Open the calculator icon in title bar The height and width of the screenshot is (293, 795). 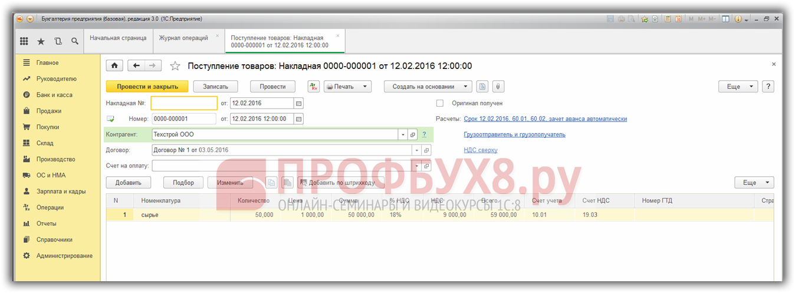(668, 19)
